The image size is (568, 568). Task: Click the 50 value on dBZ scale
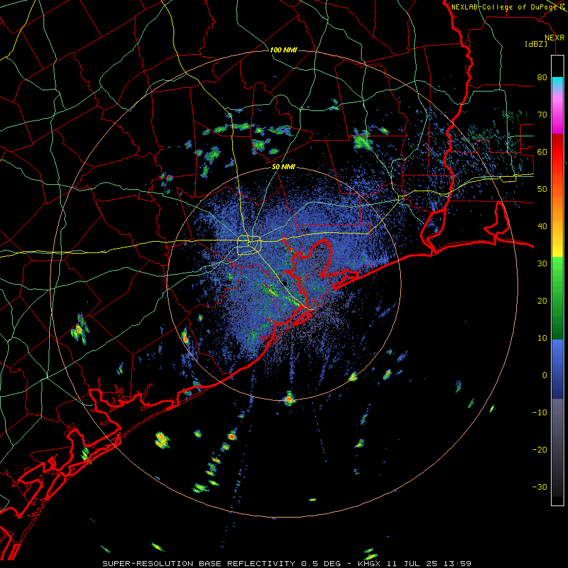pos(542,189)
